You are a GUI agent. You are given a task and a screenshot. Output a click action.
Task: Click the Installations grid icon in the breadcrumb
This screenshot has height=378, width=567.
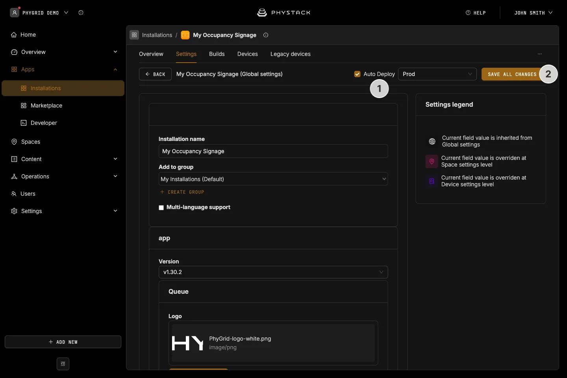(x=134, y=35)
